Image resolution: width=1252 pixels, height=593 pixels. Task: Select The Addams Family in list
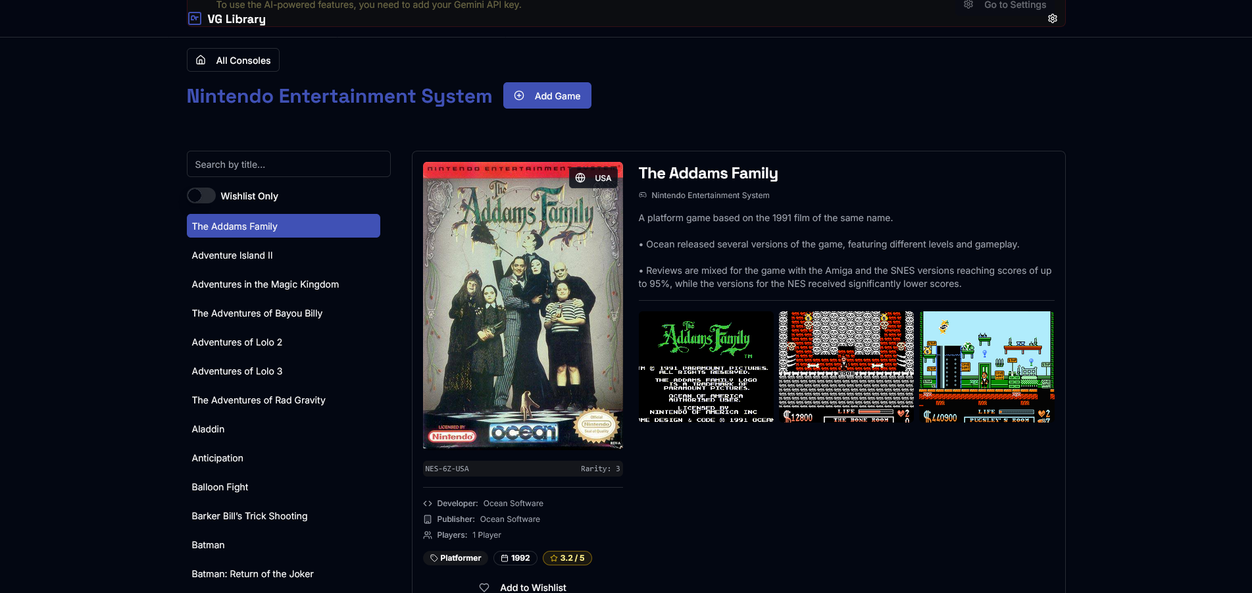click(284, 226)
